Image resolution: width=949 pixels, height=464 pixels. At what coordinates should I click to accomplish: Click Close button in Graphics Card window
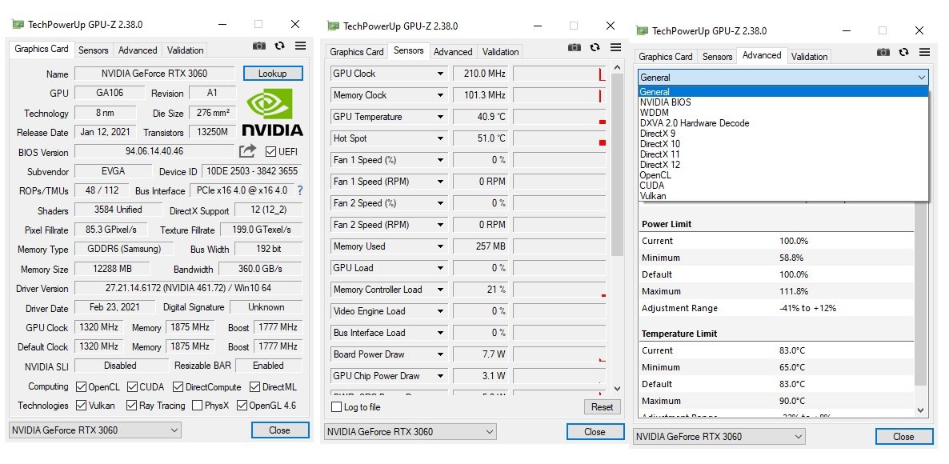pos(279,430)
